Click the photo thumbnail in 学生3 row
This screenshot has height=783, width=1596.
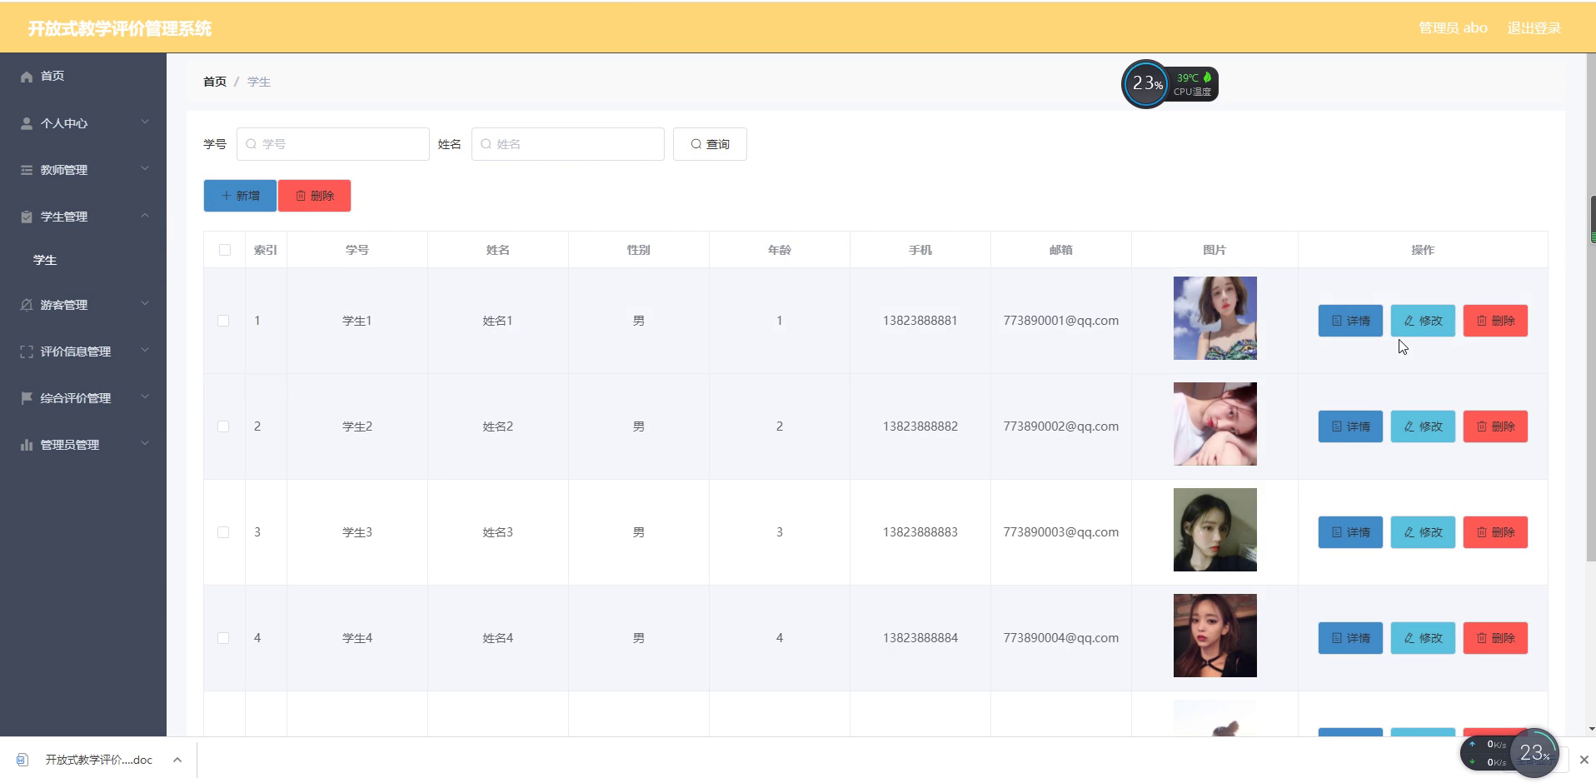(1215, 530)
